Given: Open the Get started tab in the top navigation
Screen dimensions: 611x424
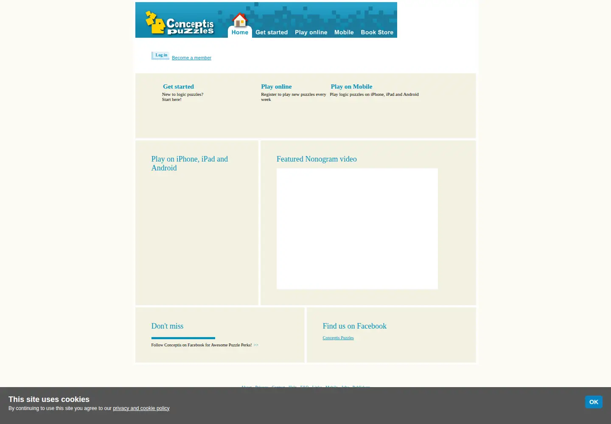Looking at the screenshot, I should point(272,32).
